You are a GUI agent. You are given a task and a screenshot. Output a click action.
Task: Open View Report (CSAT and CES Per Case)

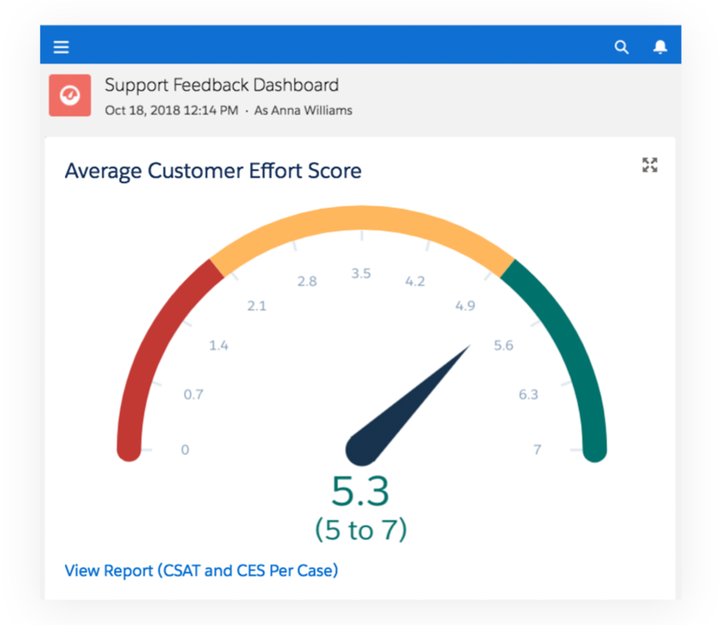tap(201, 570)
